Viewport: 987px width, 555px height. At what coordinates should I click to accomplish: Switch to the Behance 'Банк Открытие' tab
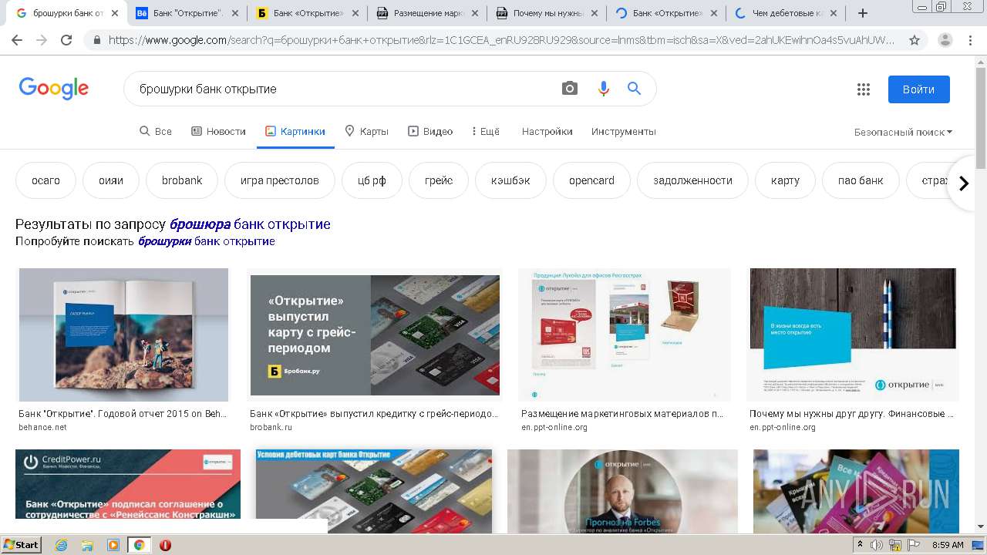pyautogui.click(x=187, y=13)
